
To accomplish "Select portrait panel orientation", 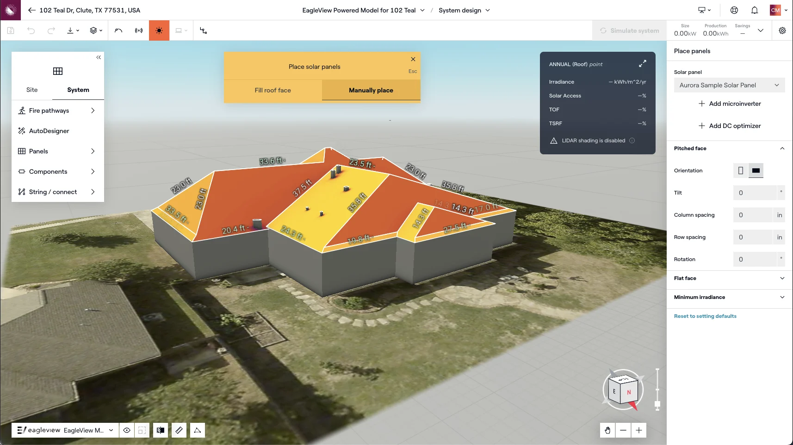I will point(741,171).
